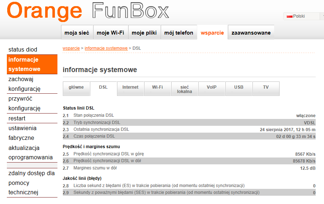Click '24 sierpnia 2017, 12 h 05 m'
324x204 pixels.
click(x=288, y=129)
